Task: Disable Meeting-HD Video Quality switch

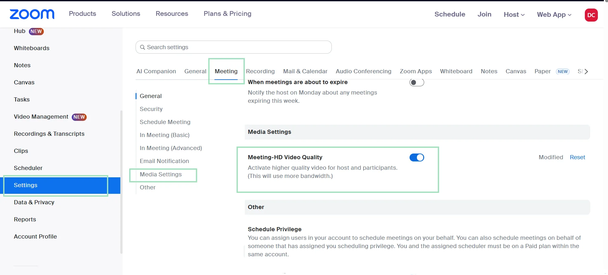Action: click(x=417, y=158)
